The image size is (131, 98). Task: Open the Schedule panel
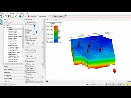tap(14, 82)
